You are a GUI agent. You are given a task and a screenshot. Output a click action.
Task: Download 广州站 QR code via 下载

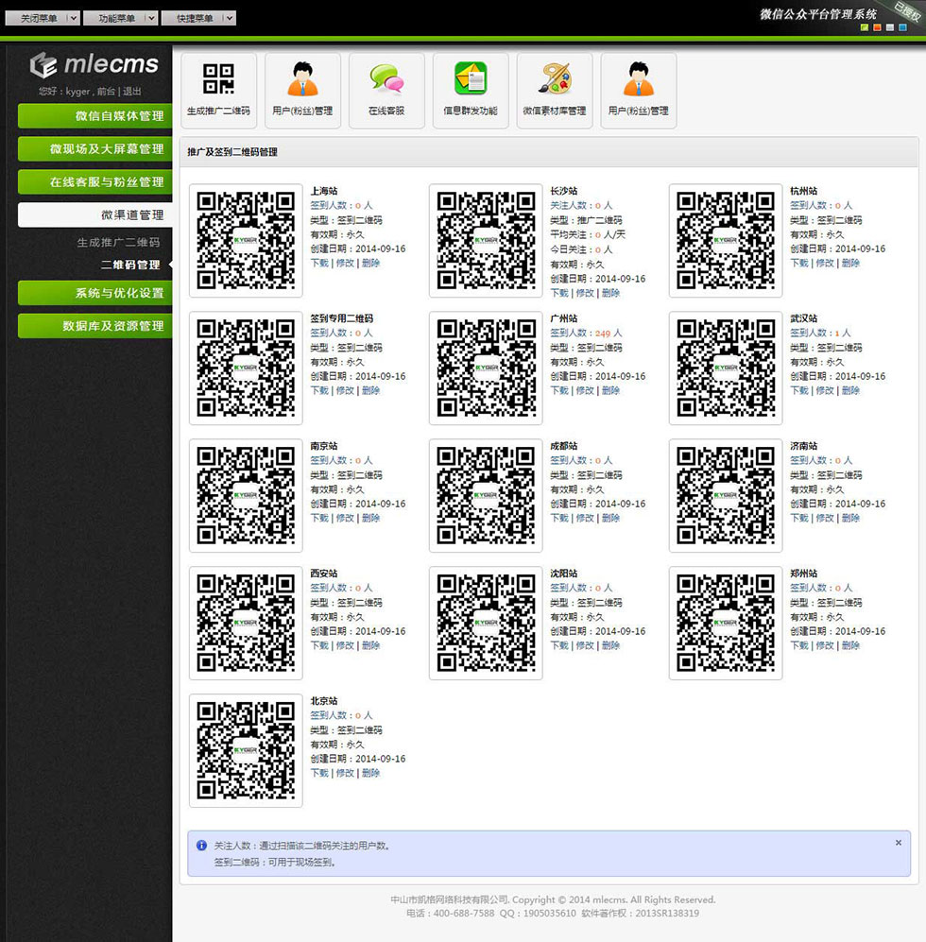click(559, 390)
